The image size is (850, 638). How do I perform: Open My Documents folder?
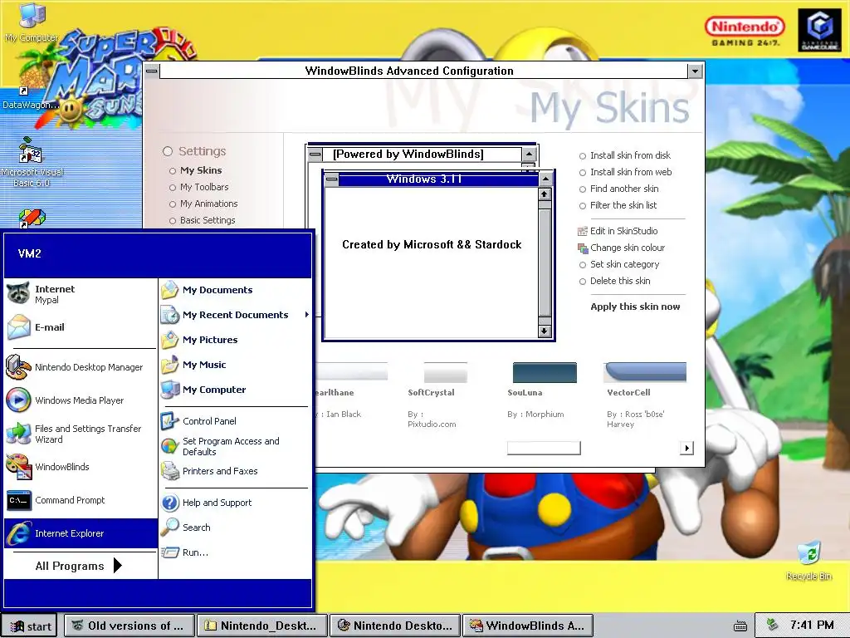click(x=235, y=290)
